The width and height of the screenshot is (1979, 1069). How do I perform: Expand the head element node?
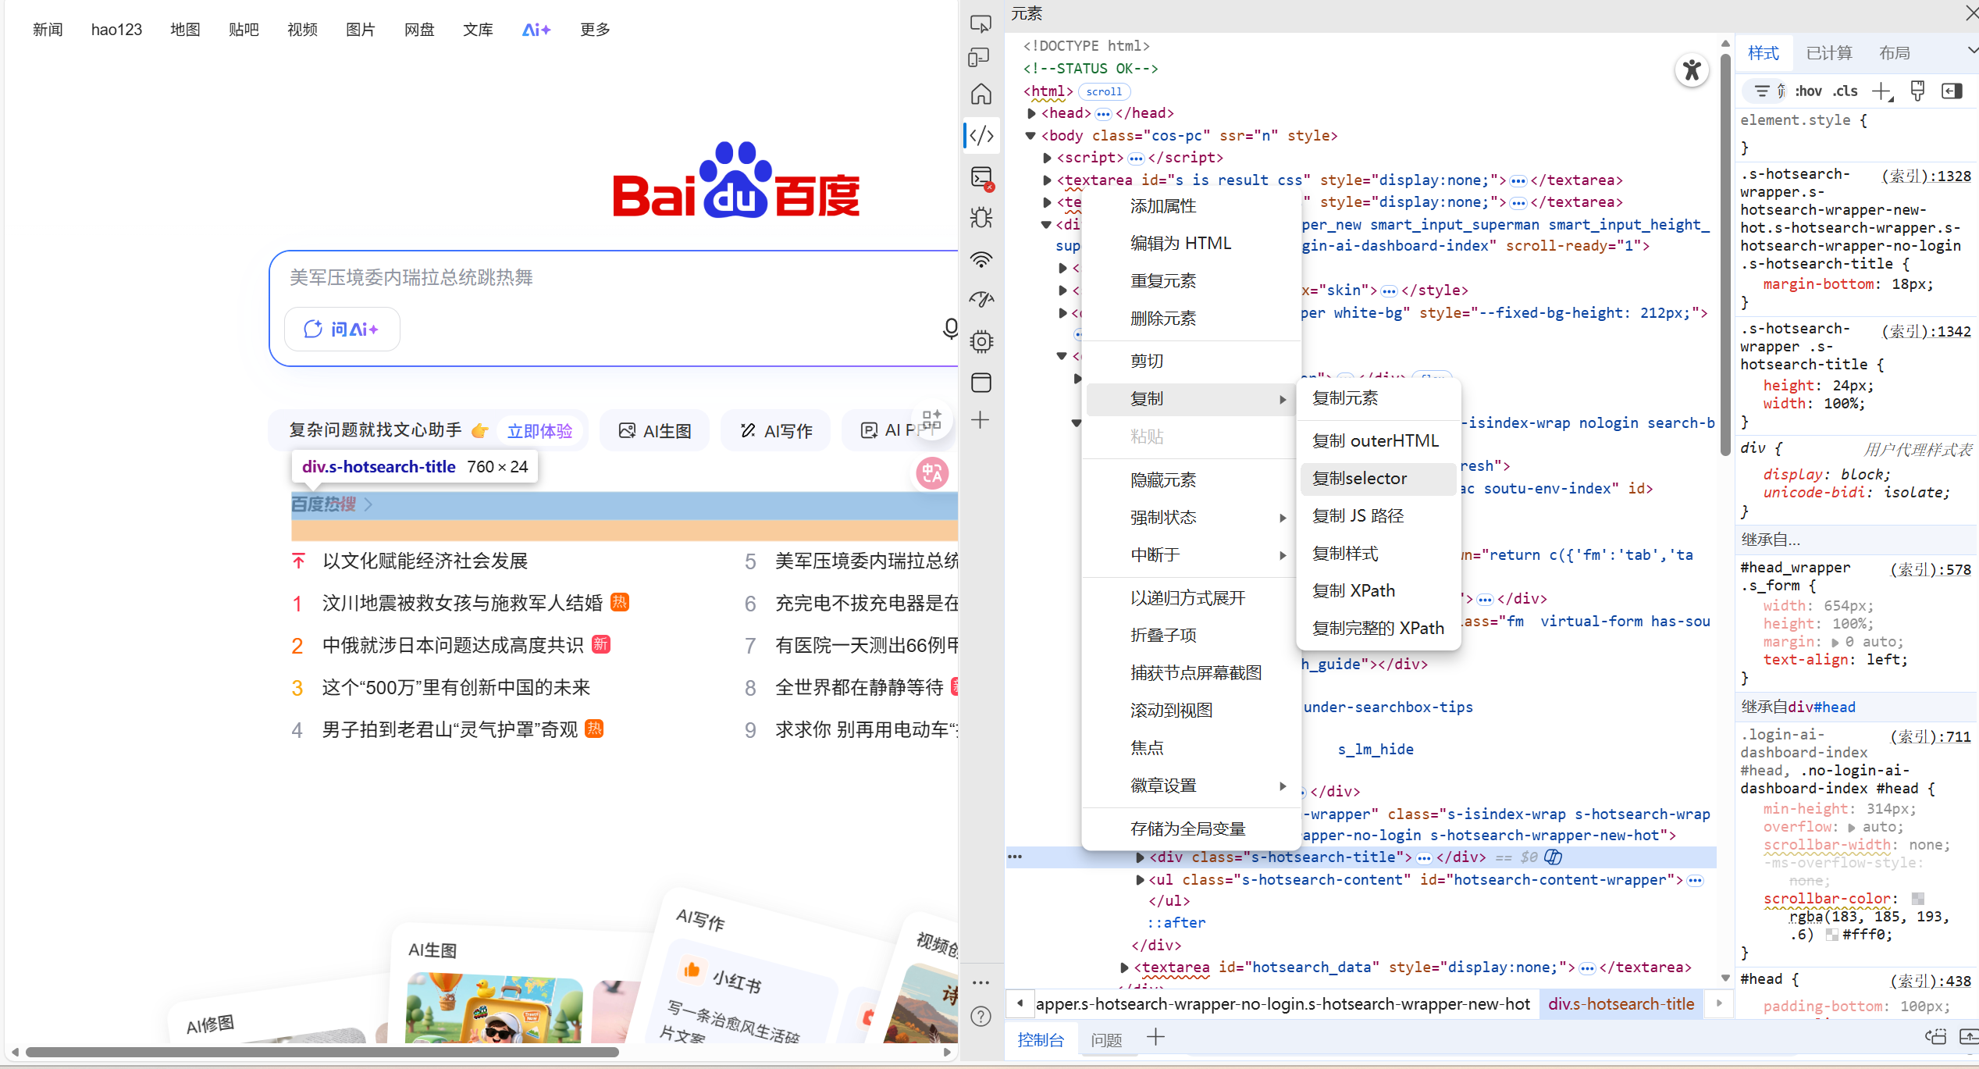[x=1032, y=114]
